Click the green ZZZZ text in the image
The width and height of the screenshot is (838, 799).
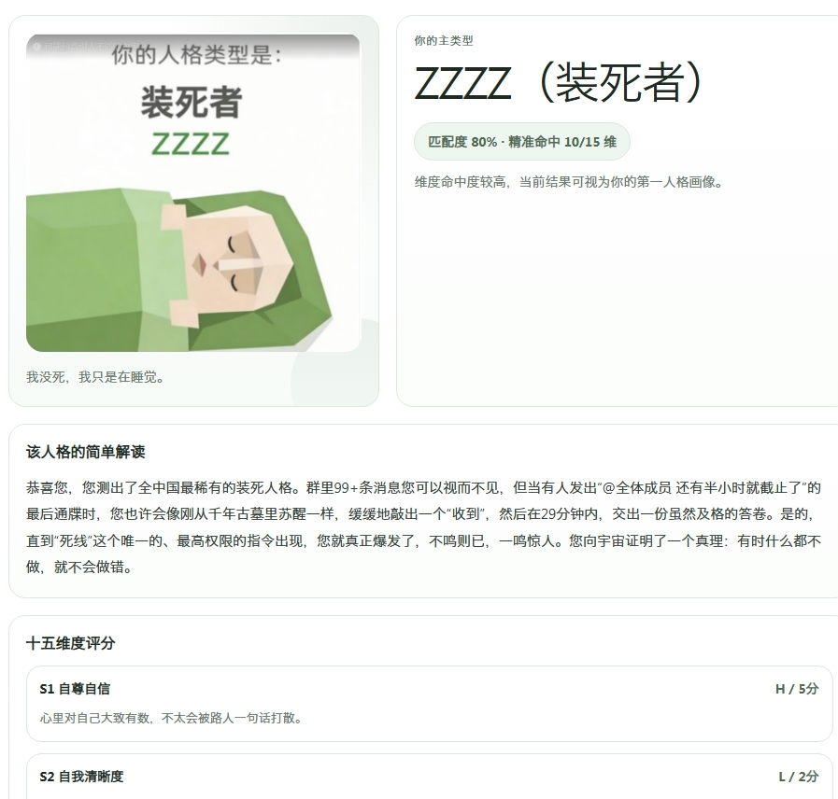191,144
